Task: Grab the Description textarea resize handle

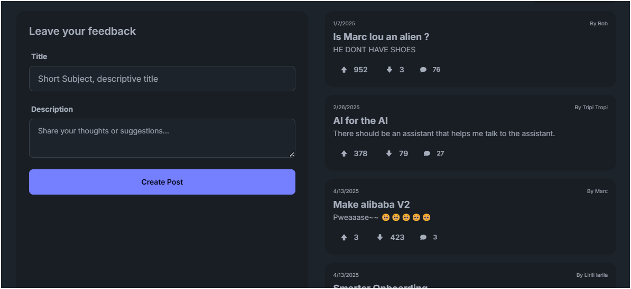Action: click(x=292, y=154)
